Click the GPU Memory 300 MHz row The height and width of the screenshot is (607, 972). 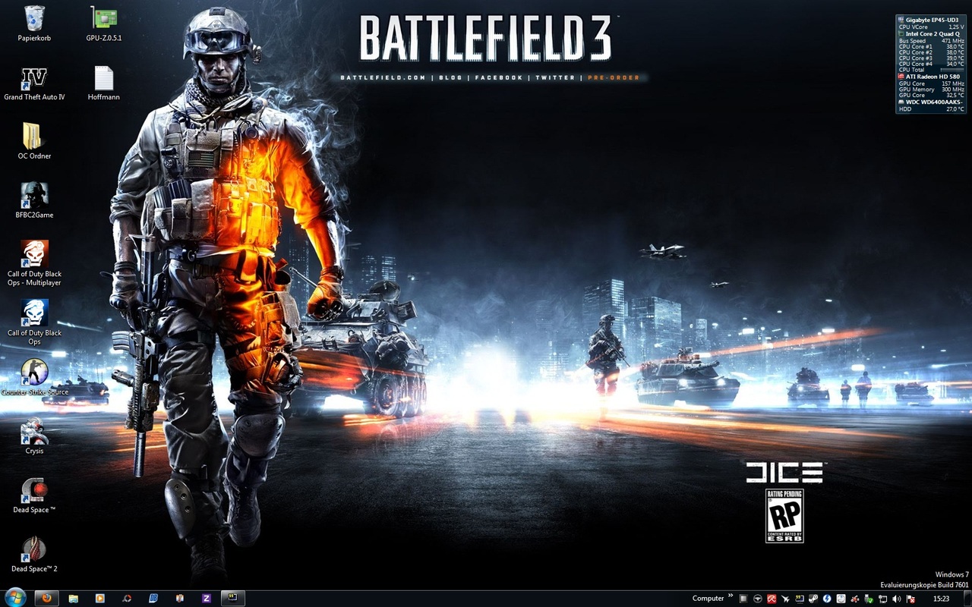(x=931, y=90)
